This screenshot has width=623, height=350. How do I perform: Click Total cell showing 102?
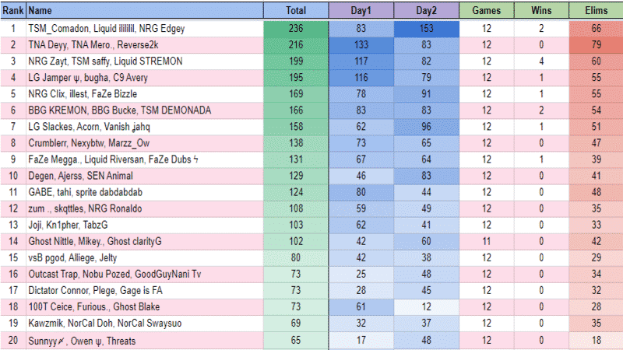coord(296,241)
